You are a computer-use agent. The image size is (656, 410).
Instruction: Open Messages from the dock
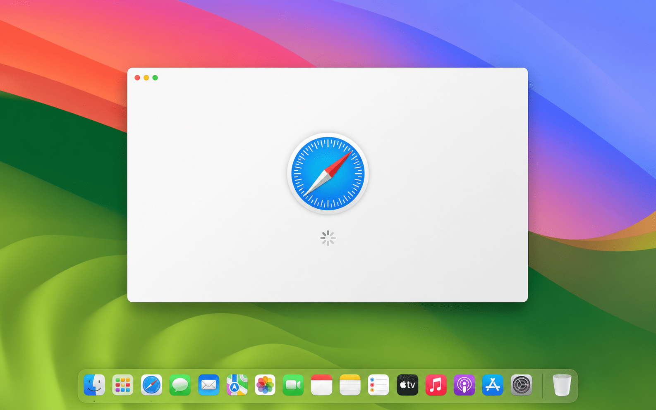click(180, 385)
